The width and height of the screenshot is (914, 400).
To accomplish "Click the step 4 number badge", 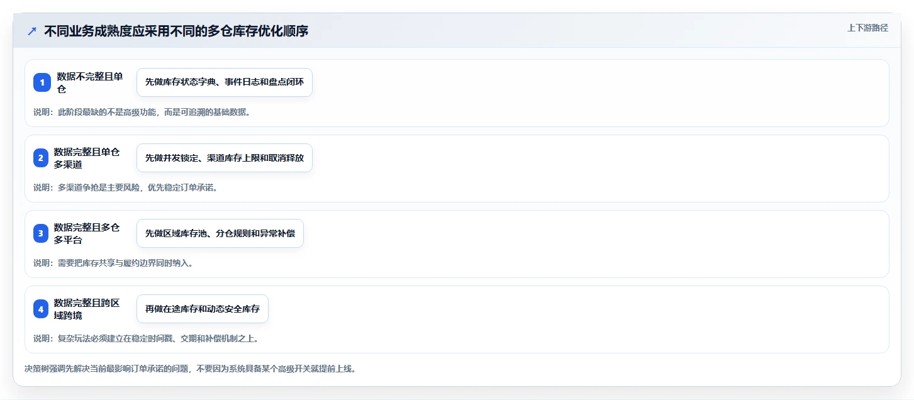I will click(x=41, y=309).
